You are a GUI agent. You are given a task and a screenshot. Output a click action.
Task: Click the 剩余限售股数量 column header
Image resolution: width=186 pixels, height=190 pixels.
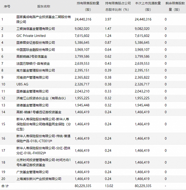click(175, 6)
